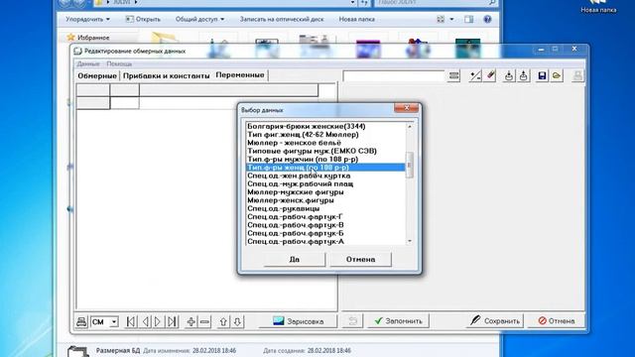The image size is (635, 357).
Task: Click the text field in the top toolbar
Action: coord(394,75)
